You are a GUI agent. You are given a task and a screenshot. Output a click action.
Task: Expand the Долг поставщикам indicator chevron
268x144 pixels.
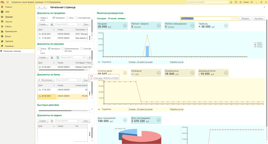click(158, 120)
